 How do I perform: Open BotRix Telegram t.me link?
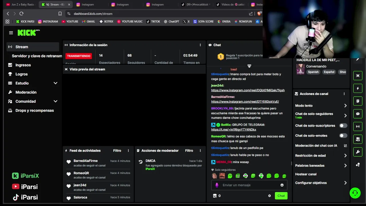click(x=234, y=130)
